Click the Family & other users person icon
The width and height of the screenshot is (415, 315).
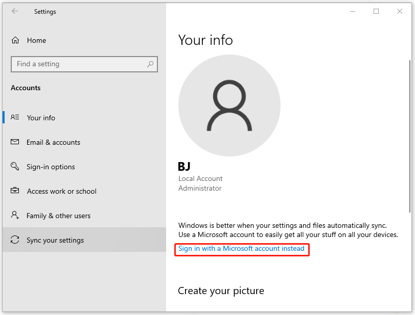[15, 216]
